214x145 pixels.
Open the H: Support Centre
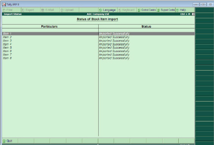click(x=166, y=10)
